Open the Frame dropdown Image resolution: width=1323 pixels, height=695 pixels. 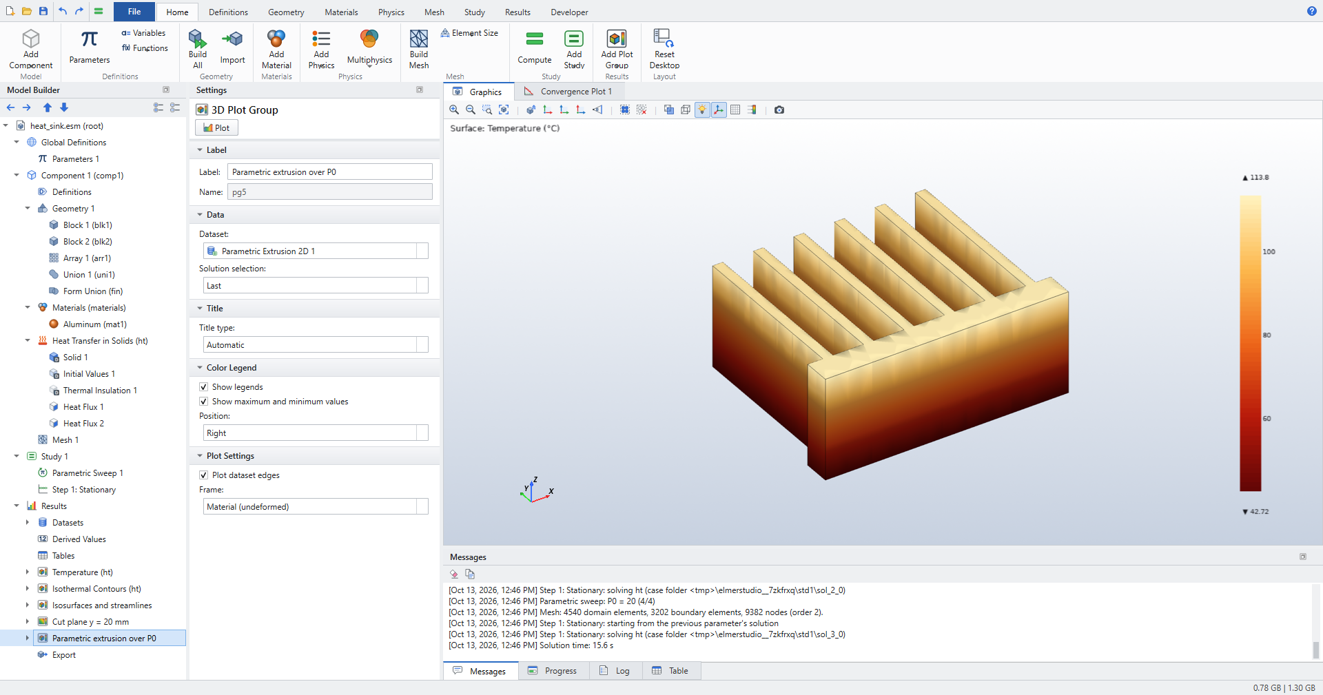(316, 507)
